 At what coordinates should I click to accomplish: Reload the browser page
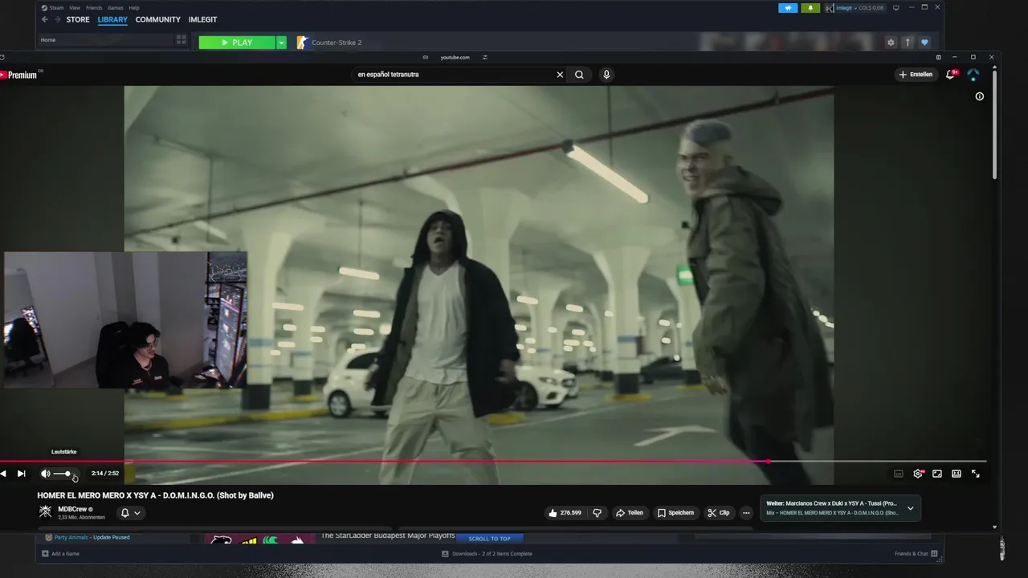[2, 58]
